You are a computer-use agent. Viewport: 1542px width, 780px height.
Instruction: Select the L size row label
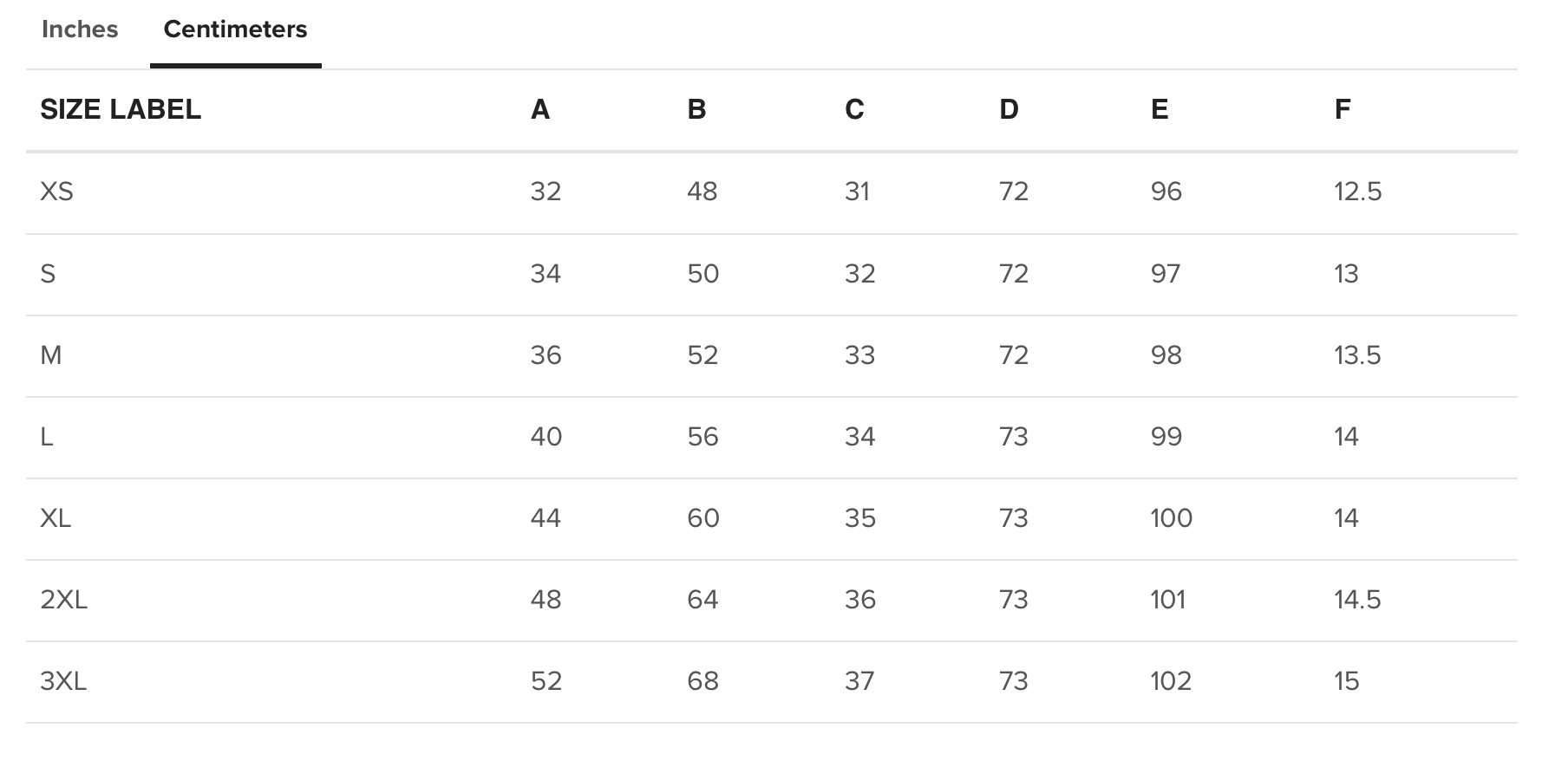[x=47, y=437]
